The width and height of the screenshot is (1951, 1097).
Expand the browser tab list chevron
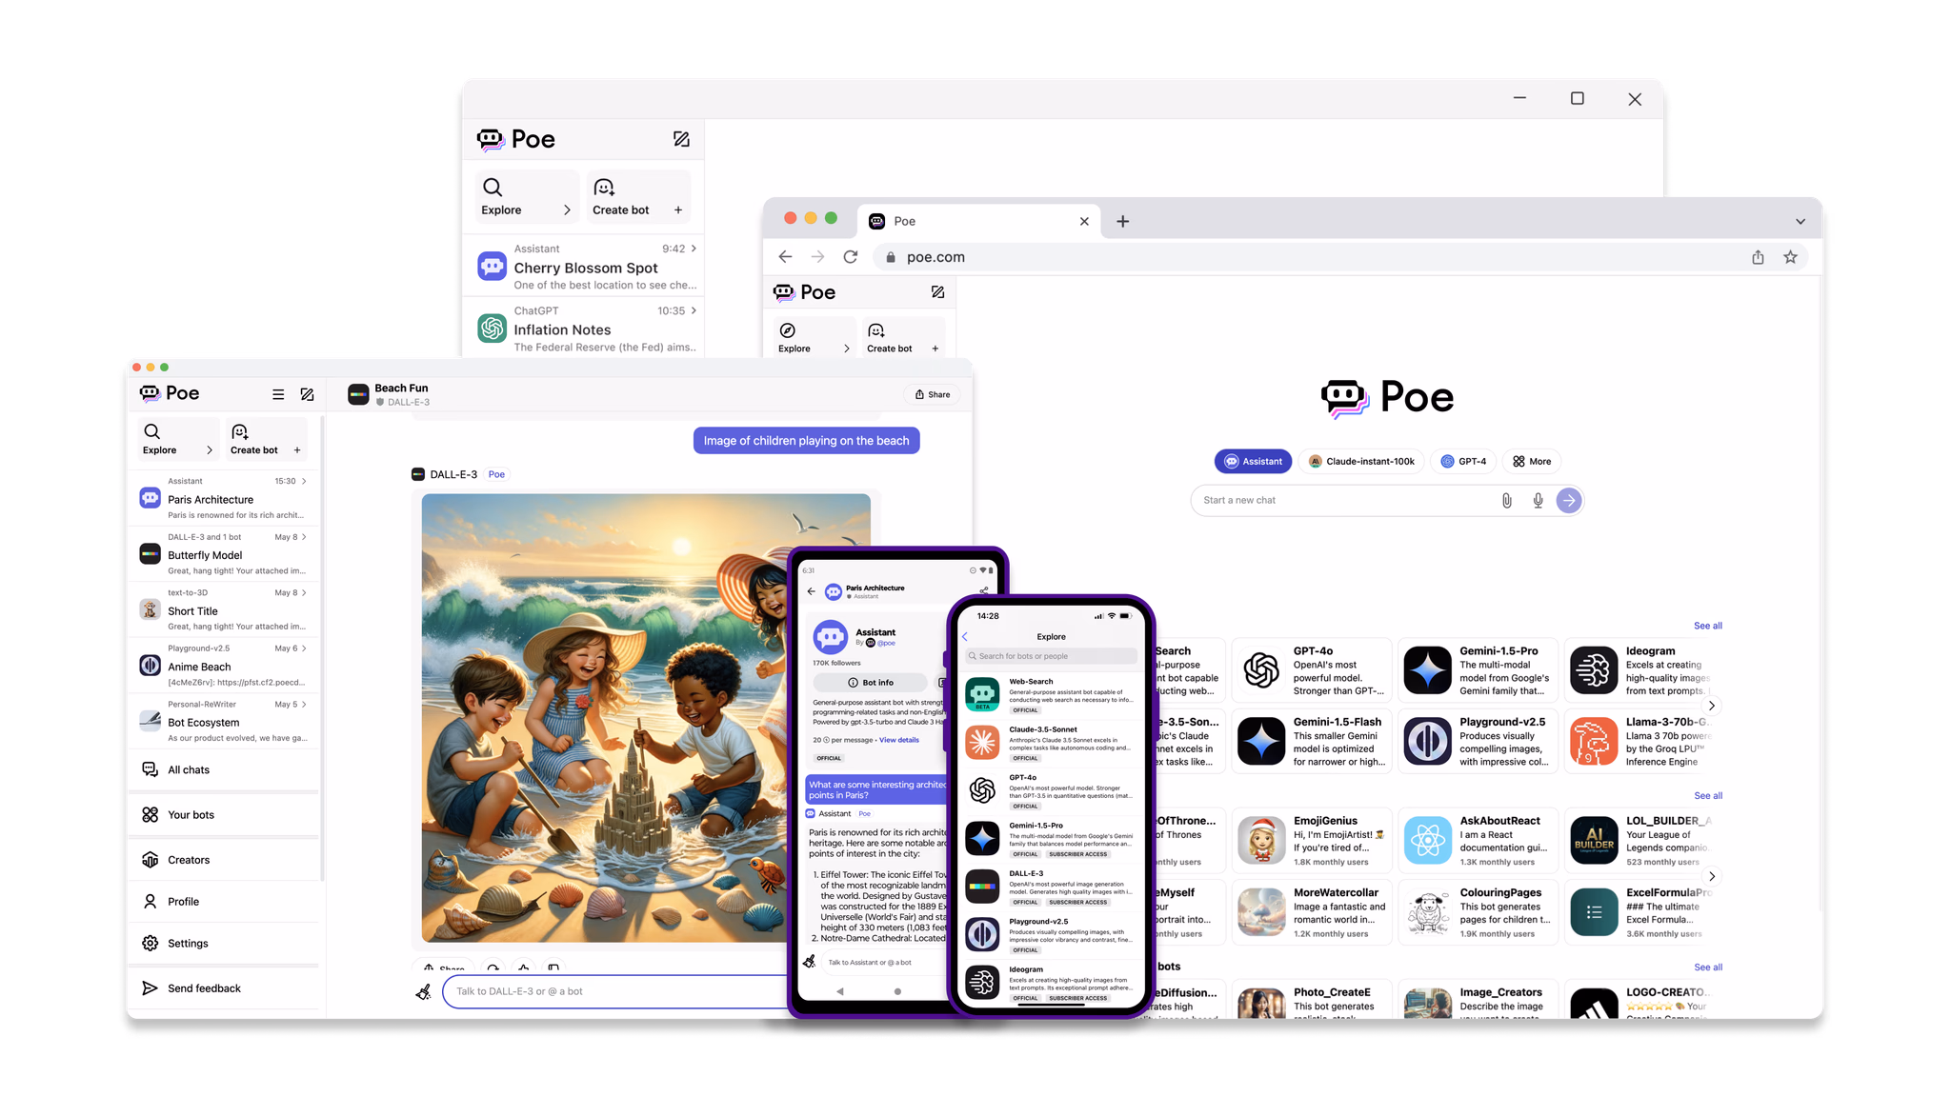[1800, 221]
